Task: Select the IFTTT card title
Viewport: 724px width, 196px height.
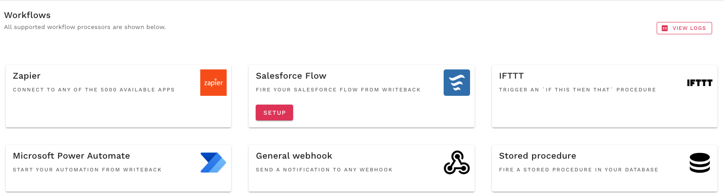Action: coord(511,76)
